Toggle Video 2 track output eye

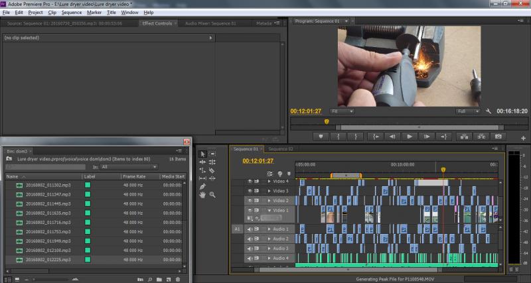click(250, 200)
